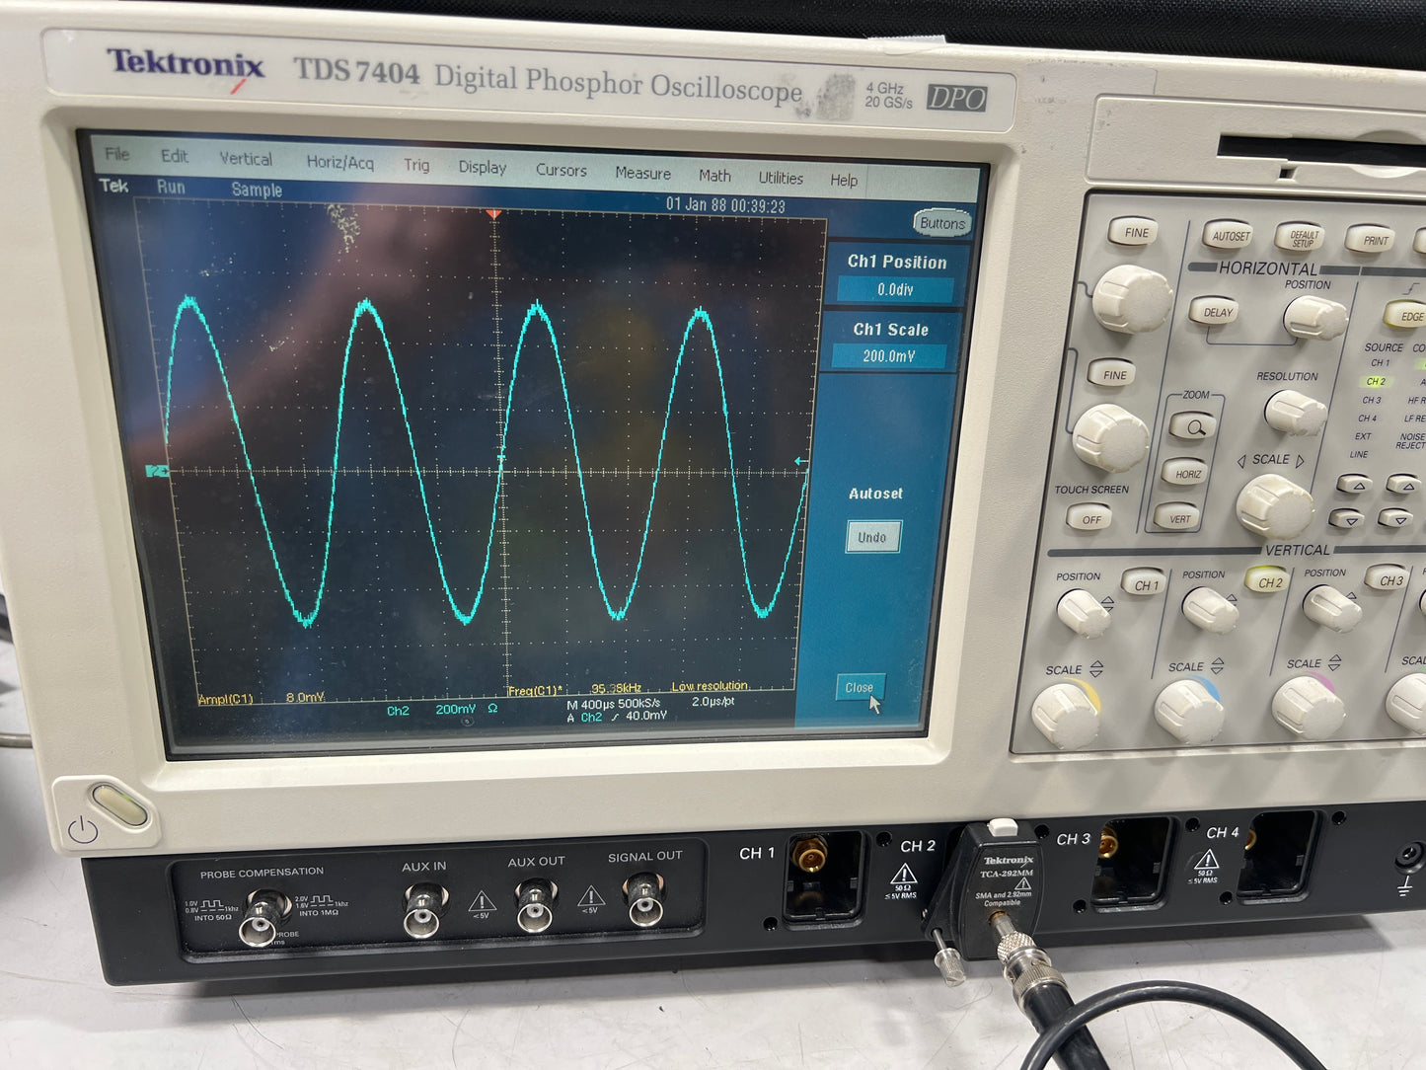Push the trigger source down-arrow button below LINE
This screenshot has width=1426, height=1070.
[x=1347, y=517]
